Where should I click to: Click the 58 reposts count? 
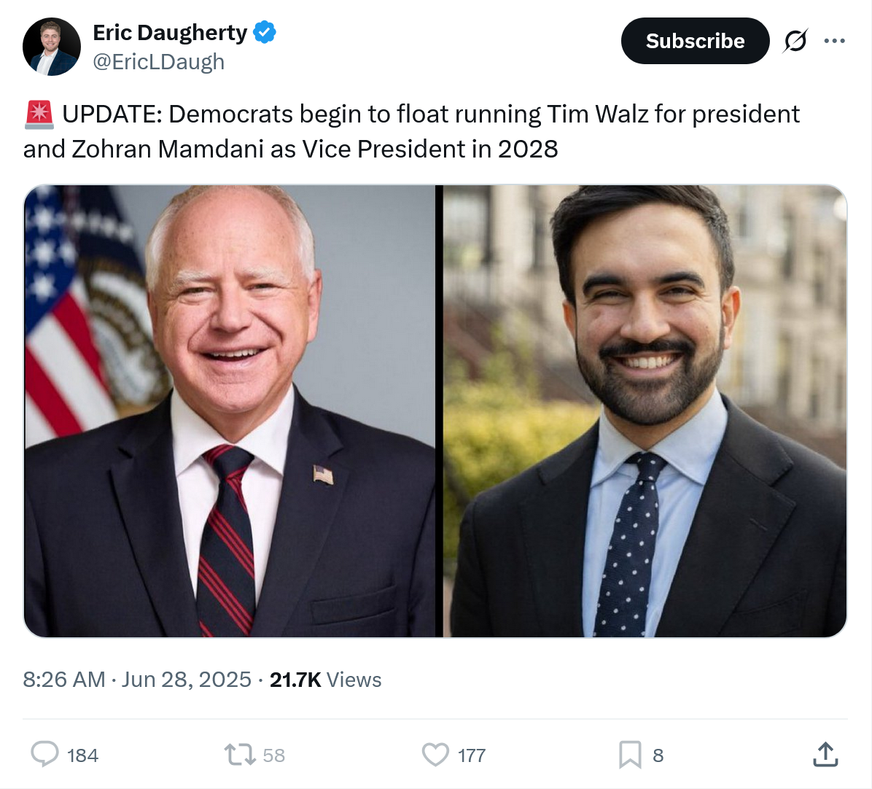(274, 755)
